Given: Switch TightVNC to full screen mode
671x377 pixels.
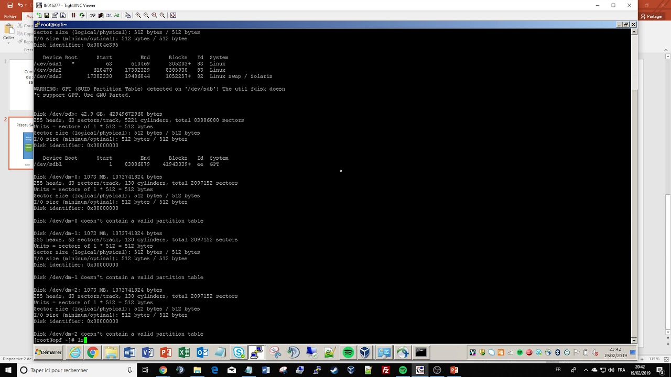Looking at the screenshot, I should pyautogui.click(x=173, y=15).
